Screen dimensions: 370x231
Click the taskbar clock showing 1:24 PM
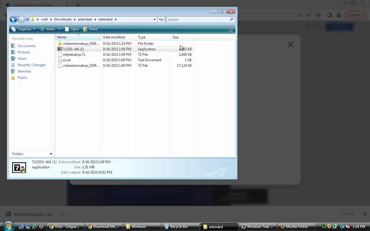tap(359, 227)
